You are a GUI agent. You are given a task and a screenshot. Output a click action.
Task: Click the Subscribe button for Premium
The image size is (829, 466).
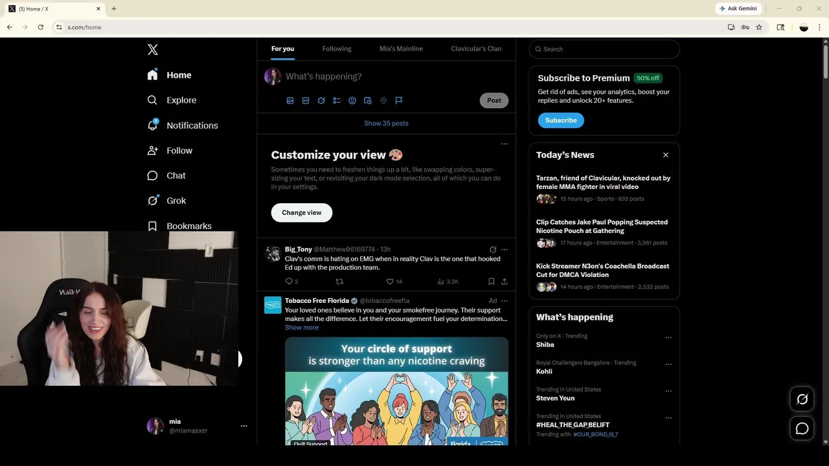point(561,120)
